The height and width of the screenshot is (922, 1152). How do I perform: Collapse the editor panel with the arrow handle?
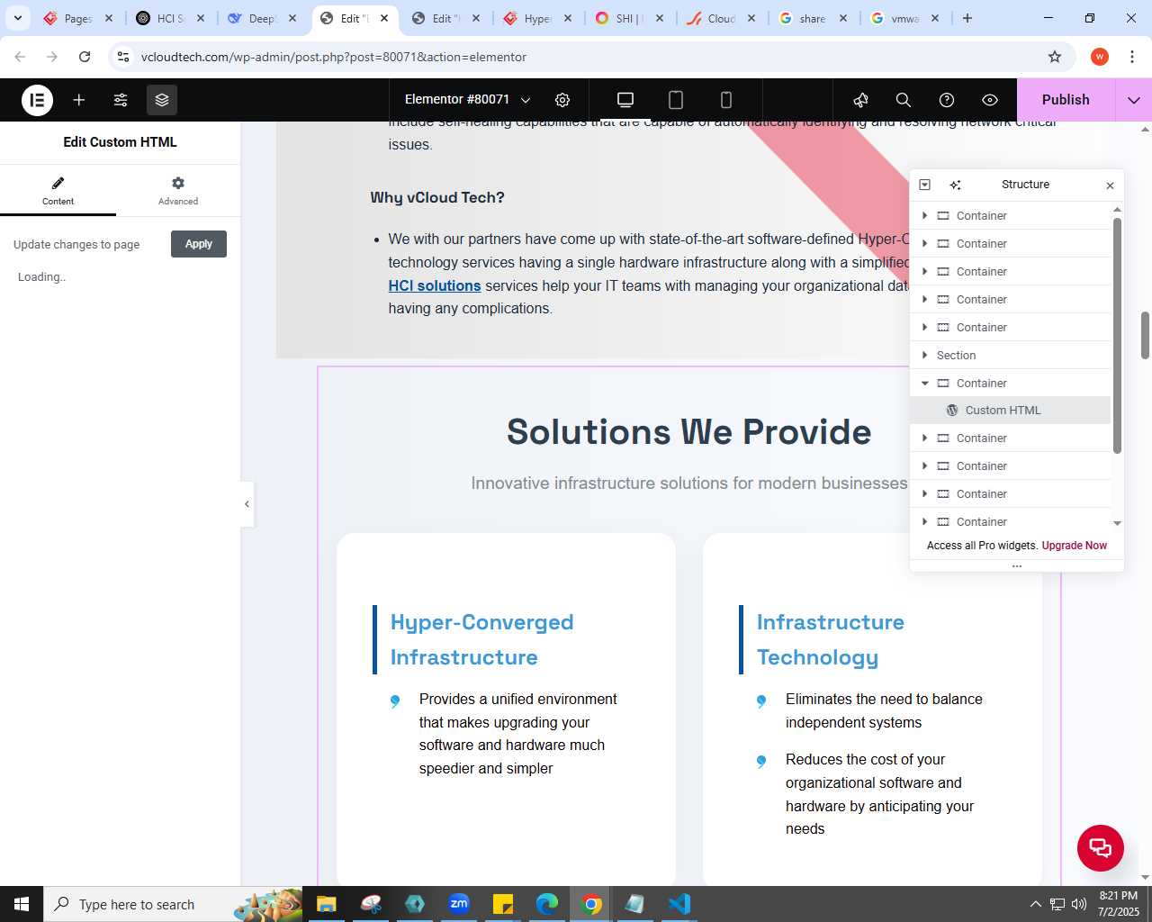click(x=247, y=503)
